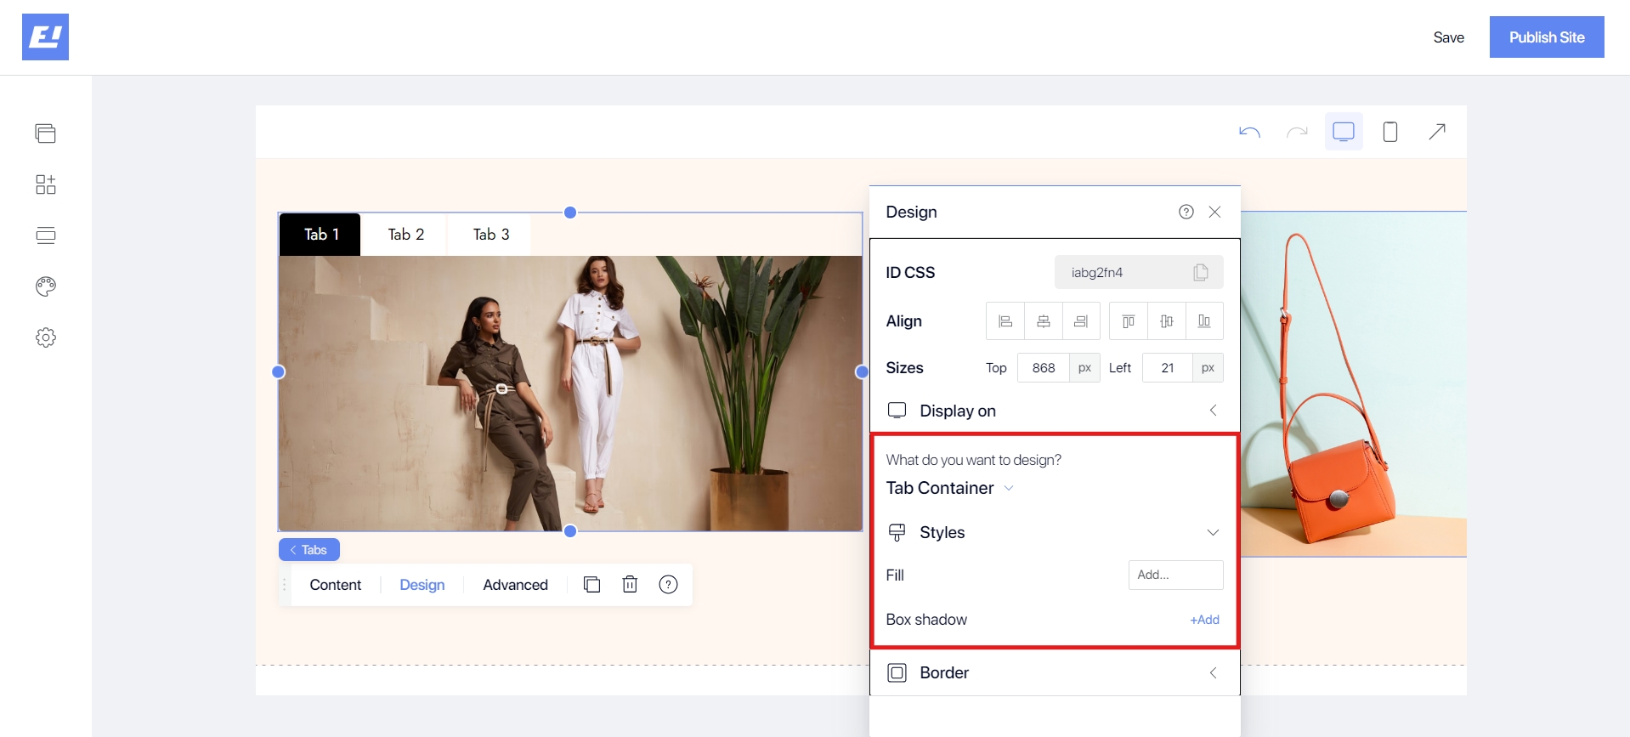
Task: Switch to mobile view
Action: click(1390, 132)
